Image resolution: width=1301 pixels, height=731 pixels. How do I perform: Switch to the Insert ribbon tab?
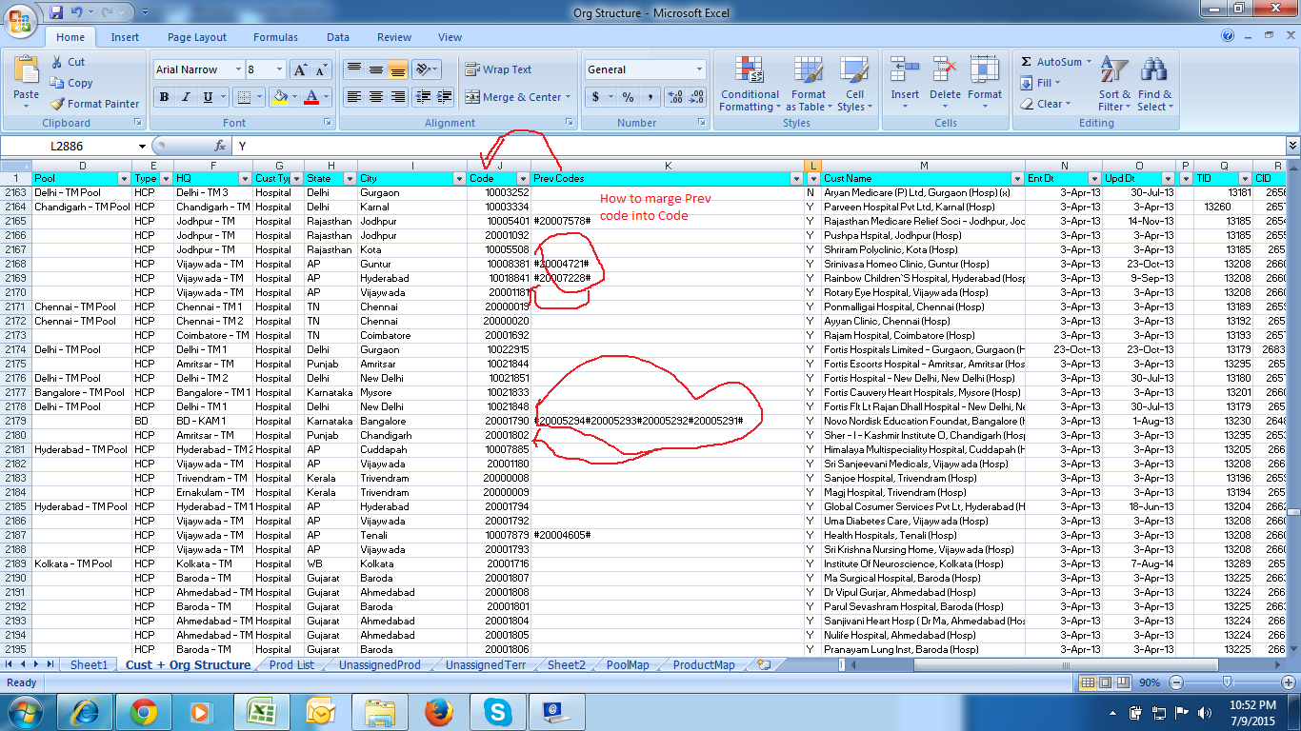coord(125,37)
